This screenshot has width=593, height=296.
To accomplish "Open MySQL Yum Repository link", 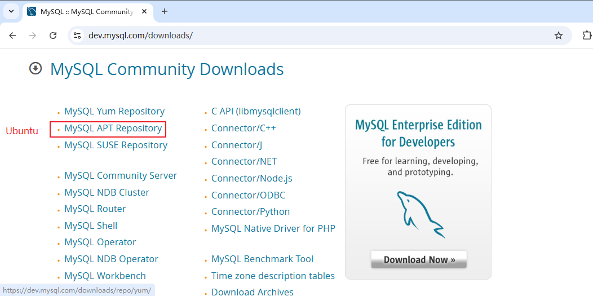I will 114,112.
